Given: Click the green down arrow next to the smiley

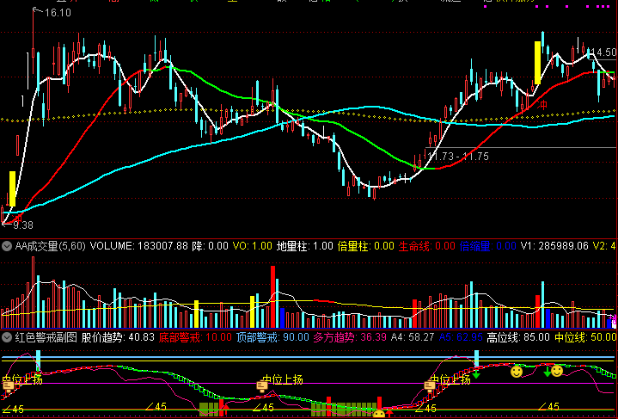Looking at the screenshot, I should pos(547,372).
